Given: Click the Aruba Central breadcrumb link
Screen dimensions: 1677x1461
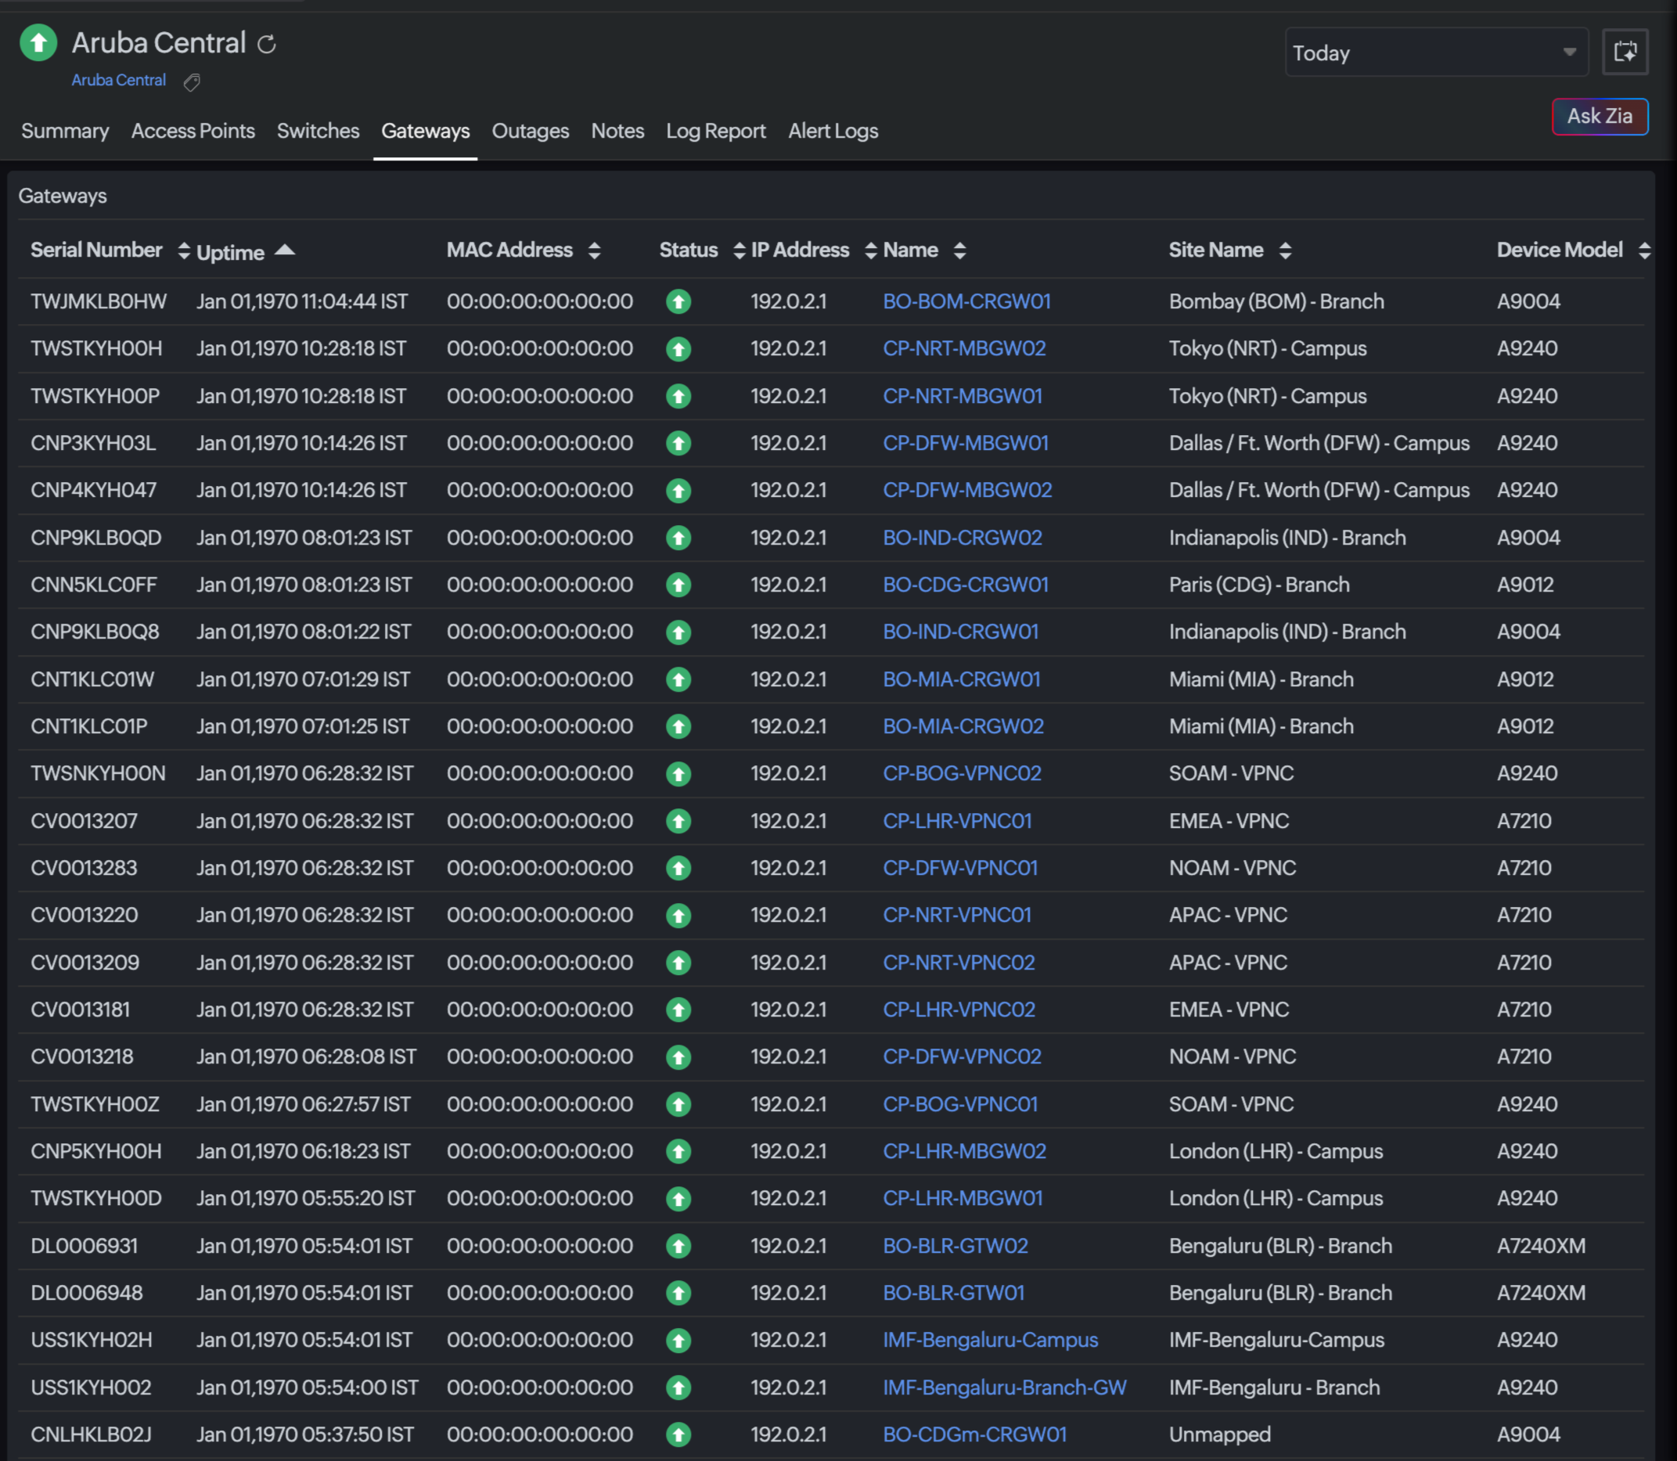Looking at the screenshot, I should pos(118,80).
